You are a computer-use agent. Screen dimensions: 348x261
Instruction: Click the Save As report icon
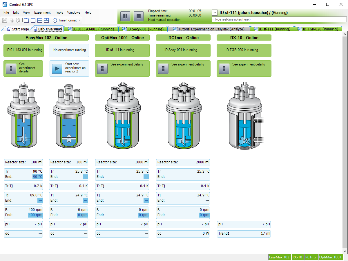click(x=11, y=20)
